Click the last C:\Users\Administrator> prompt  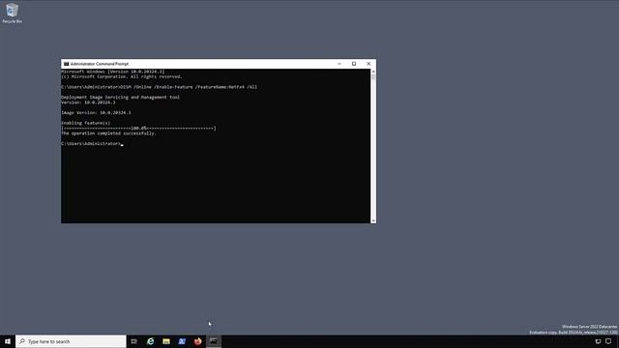pos(91,144)
